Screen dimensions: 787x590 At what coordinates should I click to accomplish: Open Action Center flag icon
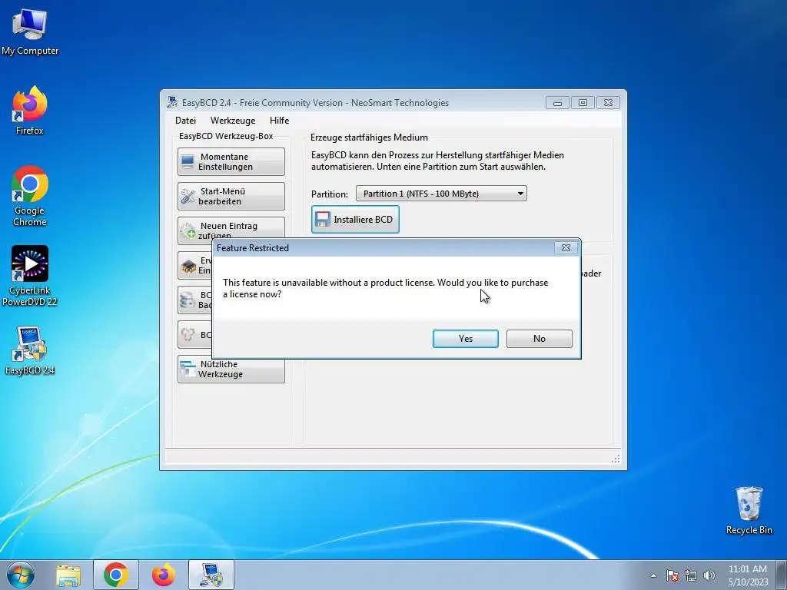672,575
